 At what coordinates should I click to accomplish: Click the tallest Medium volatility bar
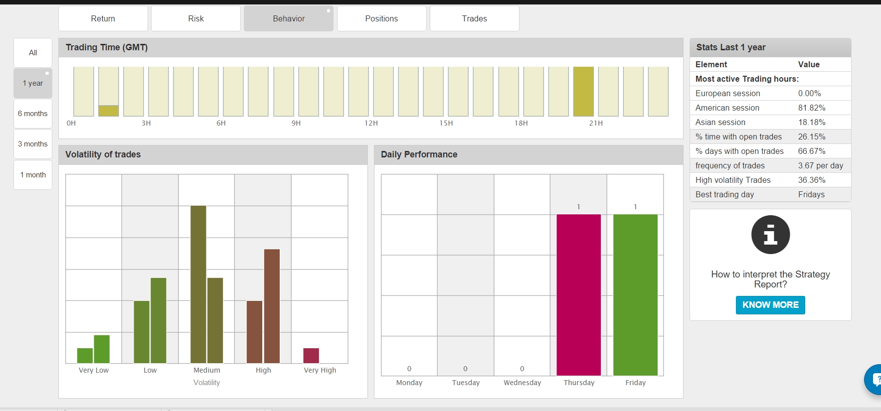[198, 284]
